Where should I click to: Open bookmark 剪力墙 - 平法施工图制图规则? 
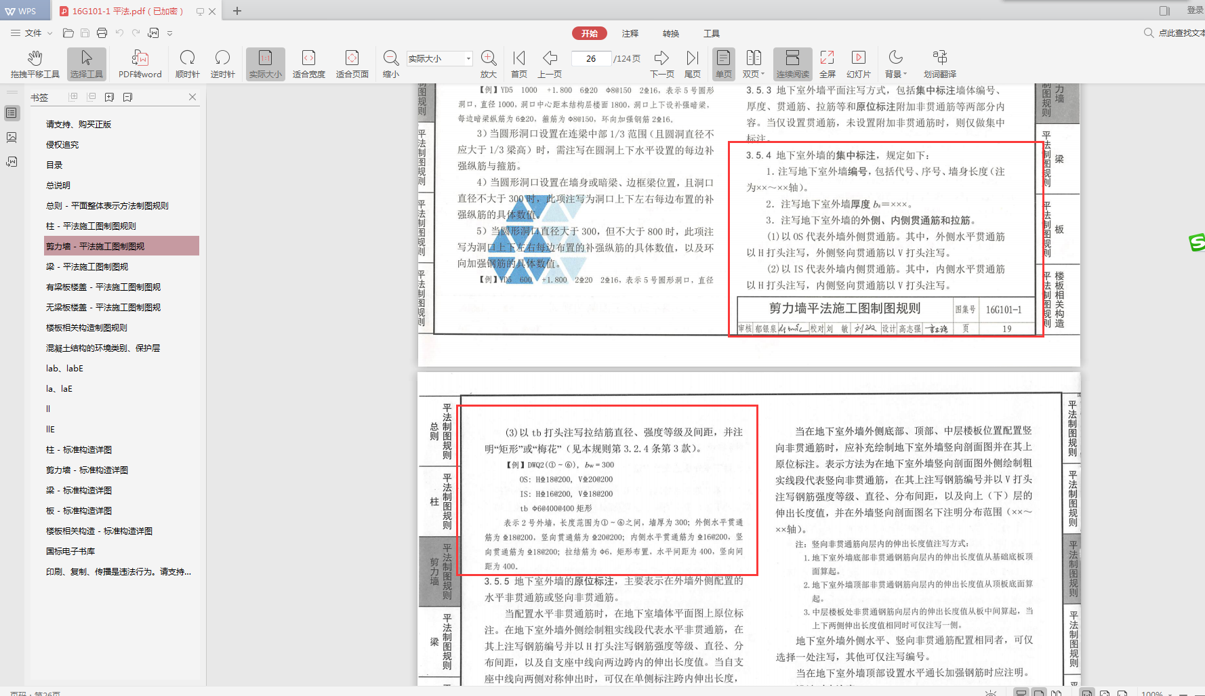[122, 246]
